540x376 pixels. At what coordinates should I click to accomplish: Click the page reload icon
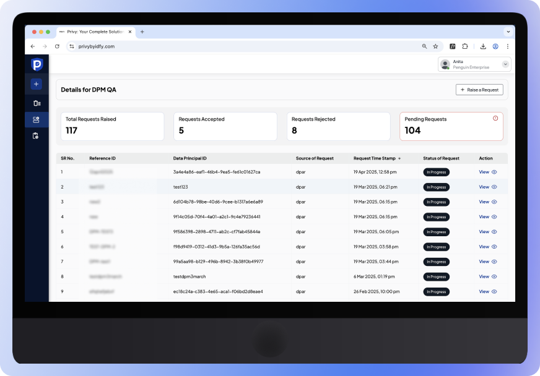coord(57,46)
